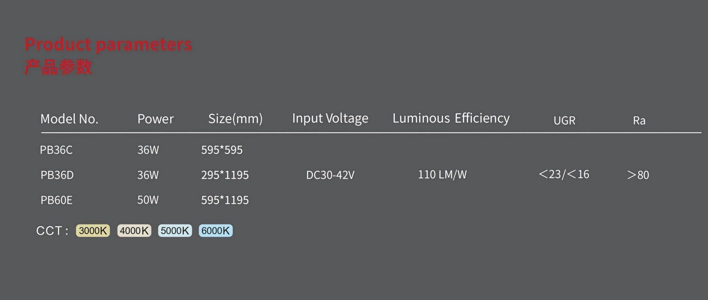Screen dimensions: 708x300
Task: Click the Power column header
Action: click(x=156, y=119)
